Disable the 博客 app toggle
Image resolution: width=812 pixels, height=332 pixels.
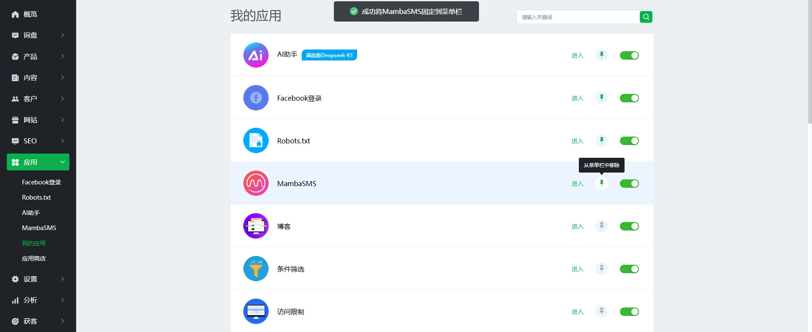[629, 226]
